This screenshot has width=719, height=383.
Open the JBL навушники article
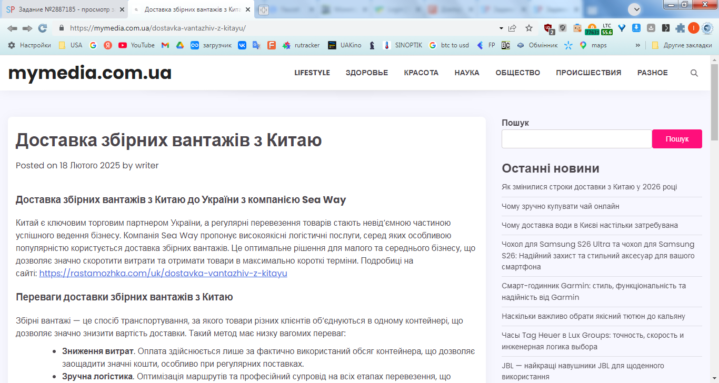coord(583,371)
